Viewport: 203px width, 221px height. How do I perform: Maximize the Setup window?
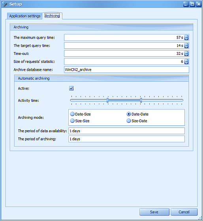click(x=192, y=4)
